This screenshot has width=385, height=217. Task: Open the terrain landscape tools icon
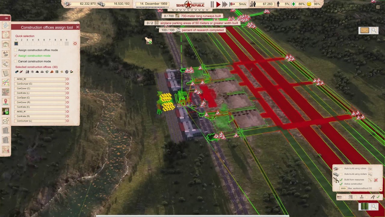[5, 92]
